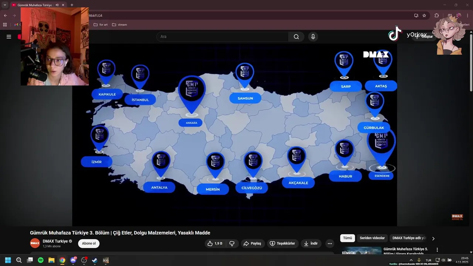Image resolution: width=473 pixels, height=266 pixels.
Task: Open the Teşekkürler thanks button
Action: tap(283, 243)
